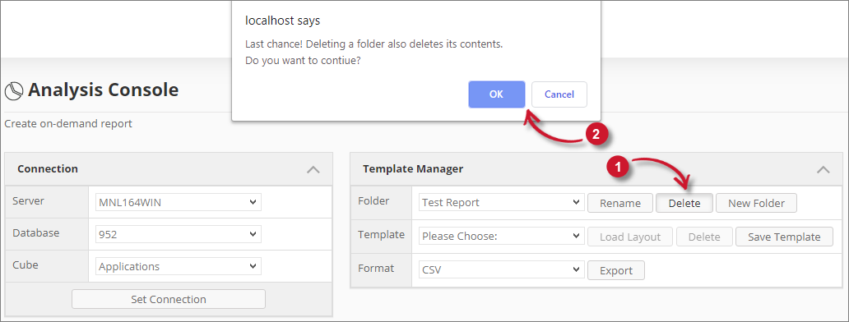The image size is (849, 322).
Task: Open the Folder dropdown showing Test Report
Action: click(x=501, y=203)
